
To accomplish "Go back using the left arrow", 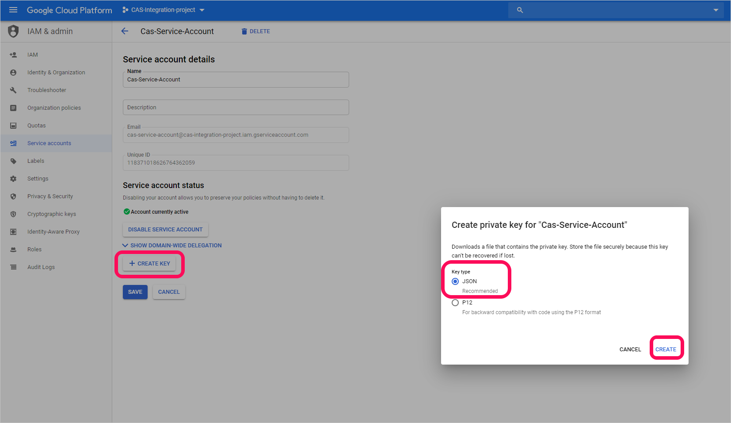I will point(125,31).
